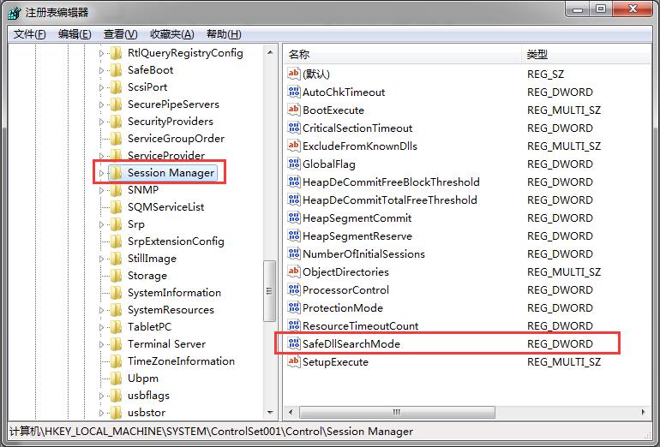Click the ExcludeFromKnownDlls string icon

pos(293,146)
